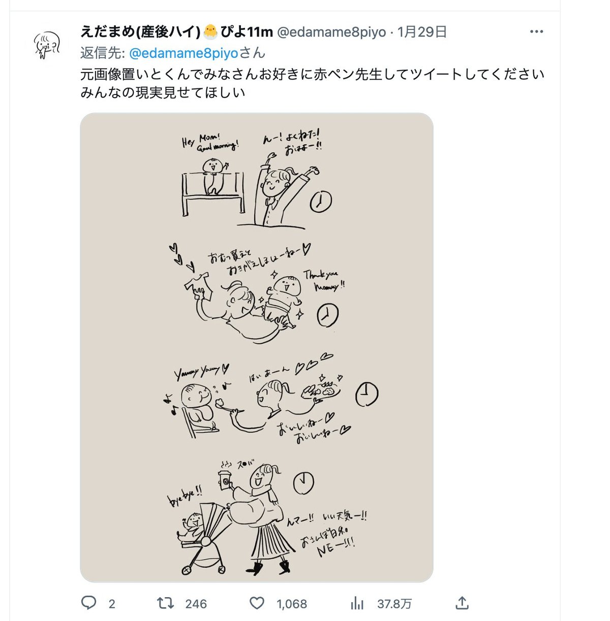
Task: Click the retweet arrows icon
Action: 165,603
